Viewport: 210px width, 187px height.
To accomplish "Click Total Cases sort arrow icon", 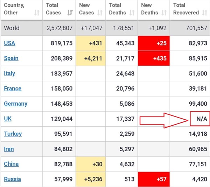I will (x=70, y=13).
